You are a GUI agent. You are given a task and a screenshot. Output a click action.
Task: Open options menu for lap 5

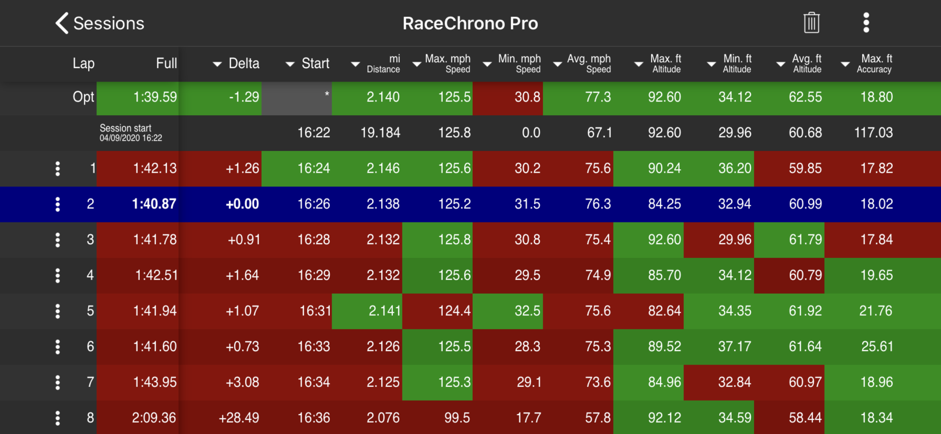(x=58, y=311)
